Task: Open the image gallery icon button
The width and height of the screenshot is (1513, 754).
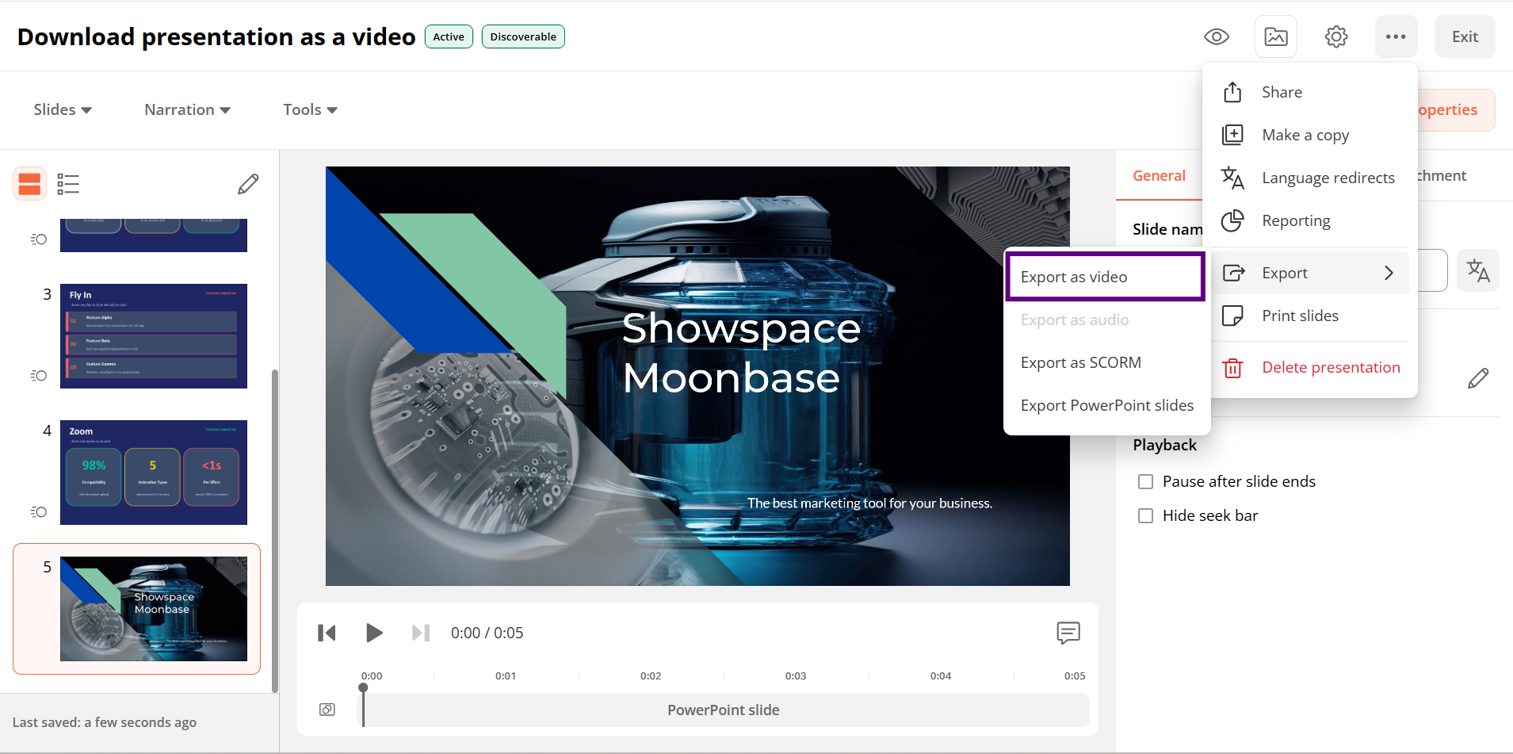Action: (x=1276, y=36)
